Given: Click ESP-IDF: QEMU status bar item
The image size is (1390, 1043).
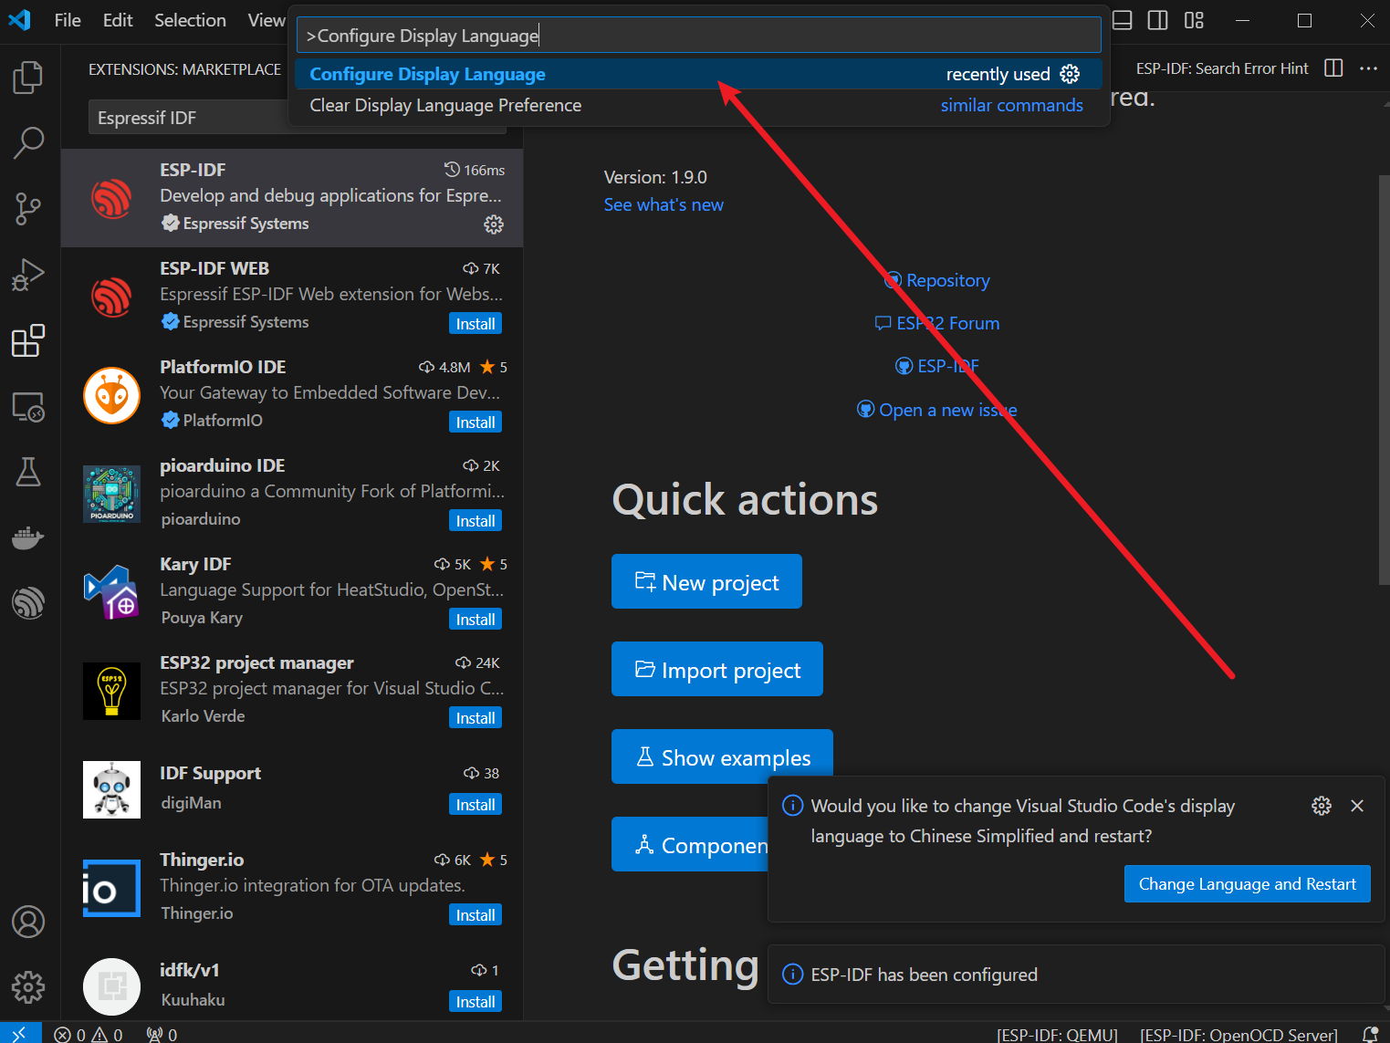Looking at the screenshot, I should (1057, 1034).
